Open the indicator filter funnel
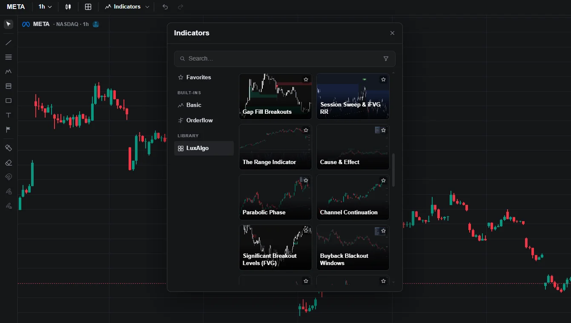This screenshot has height=323, width=571. 386,59
